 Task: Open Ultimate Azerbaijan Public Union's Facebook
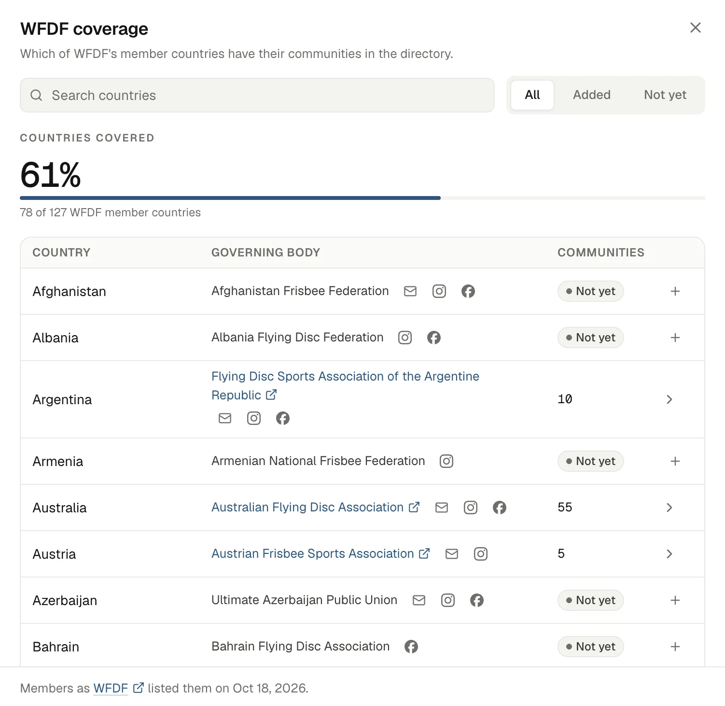pos(477,600)
